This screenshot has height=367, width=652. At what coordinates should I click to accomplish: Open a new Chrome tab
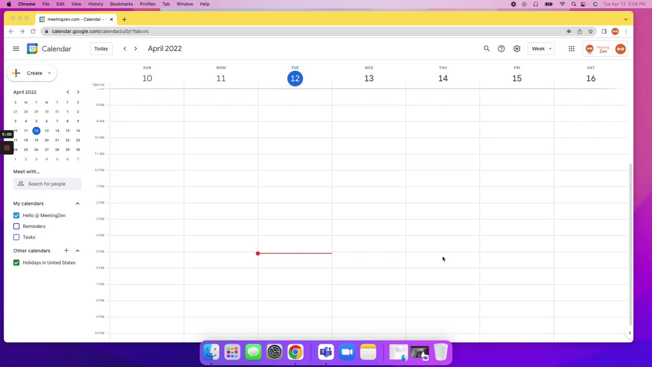point(124,19)
